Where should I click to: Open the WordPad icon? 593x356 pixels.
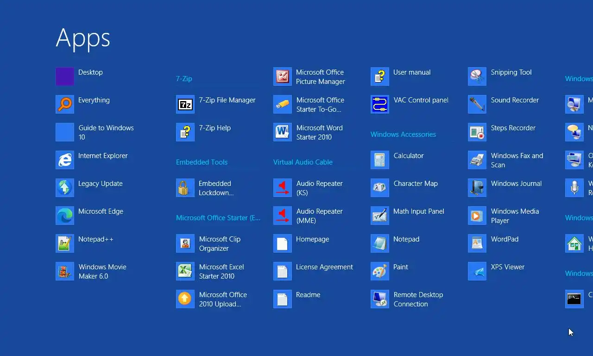coord(477,243)
